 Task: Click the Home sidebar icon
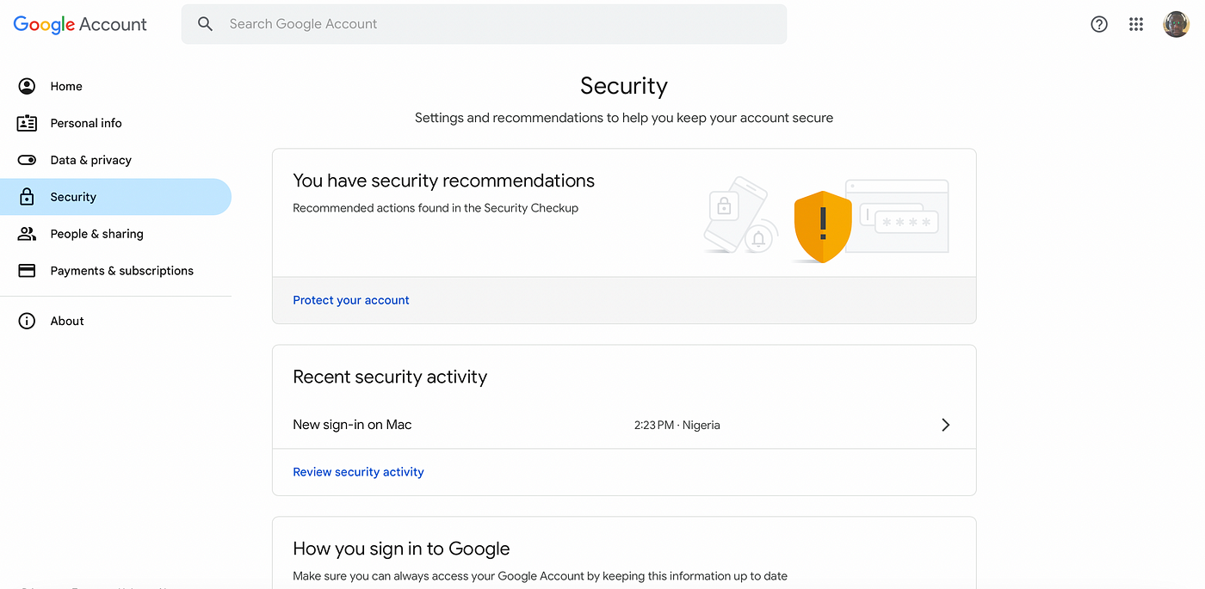[x=27, y=86]
